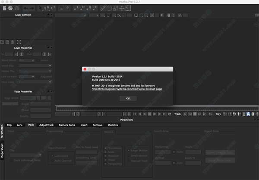Viewport: 259px width, 180px height.
Task: Switch to the Clip tab
Action: tap(9, 125)
